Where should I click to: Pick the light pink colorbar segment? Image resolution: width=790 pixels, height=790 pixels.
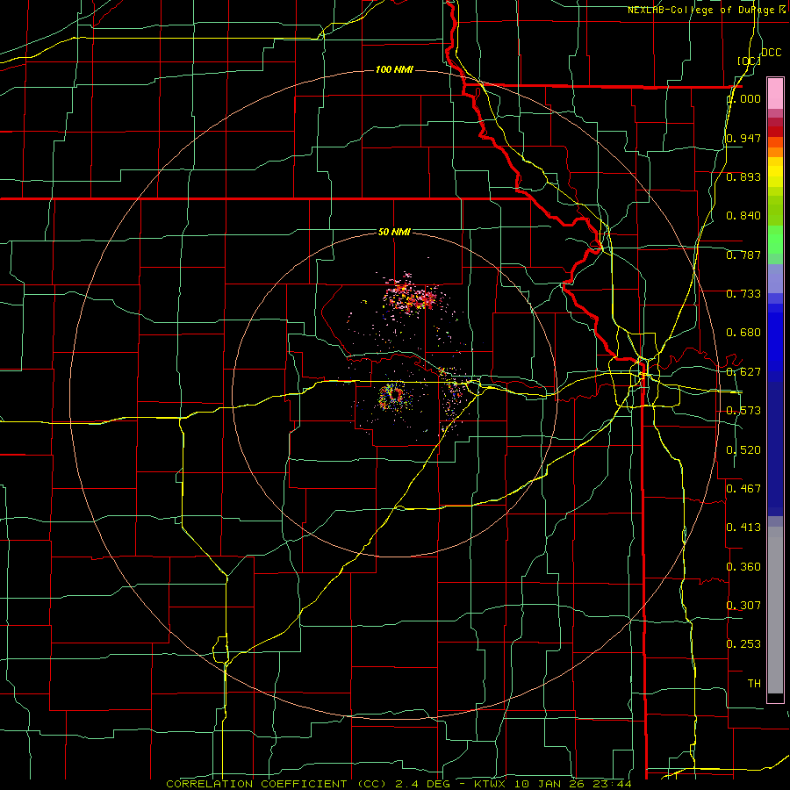tap(775, 94)
